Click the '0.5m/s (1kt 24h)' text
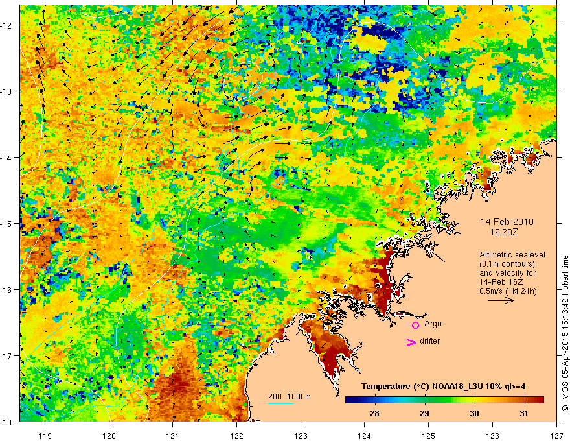The image size is (570, 441). click(508, 291)
